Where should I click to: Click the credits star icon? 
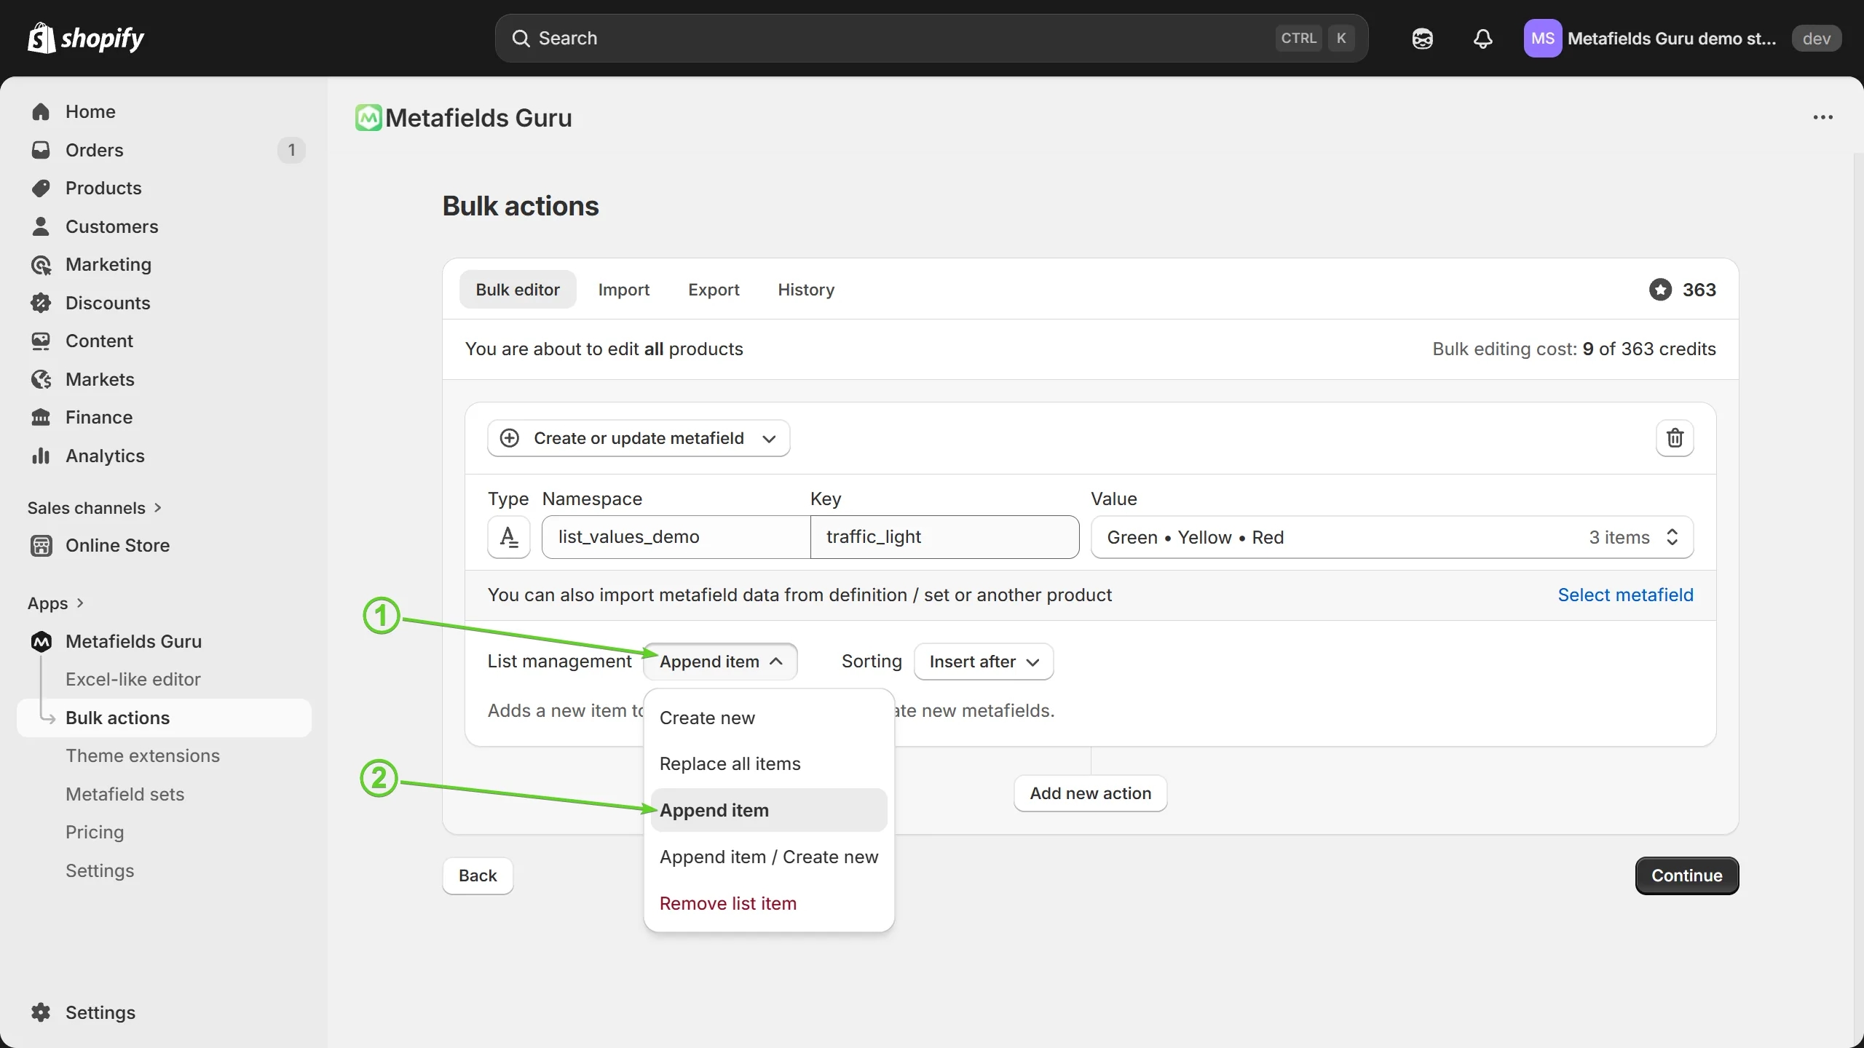pos(1660,290)
